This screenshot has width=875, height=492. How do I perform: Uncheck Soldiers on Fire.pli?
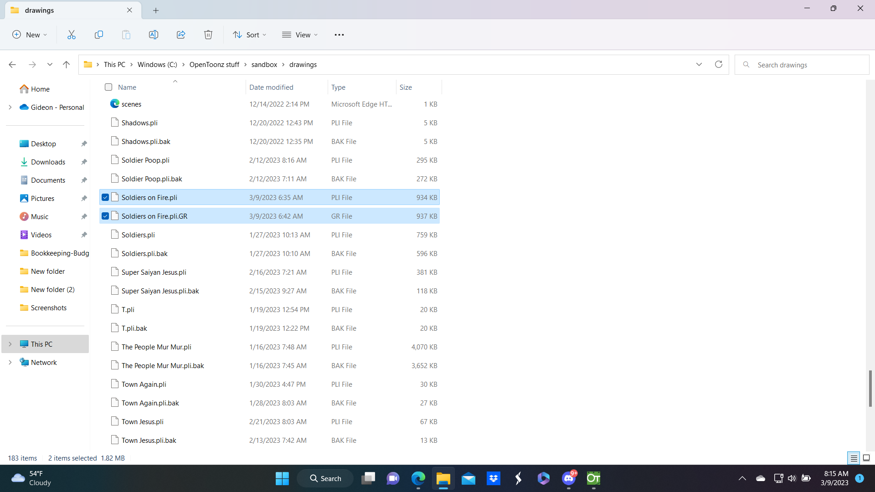pos(105,197)
